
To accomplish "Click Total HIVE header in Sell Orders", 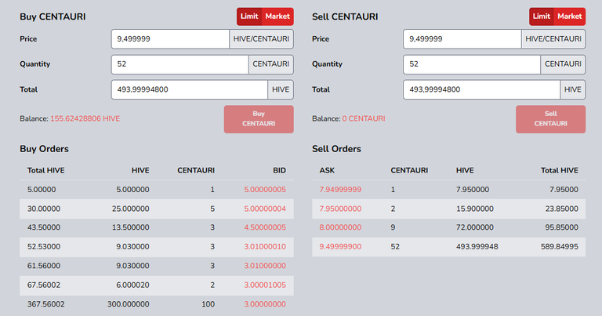I will coord(560,170).
